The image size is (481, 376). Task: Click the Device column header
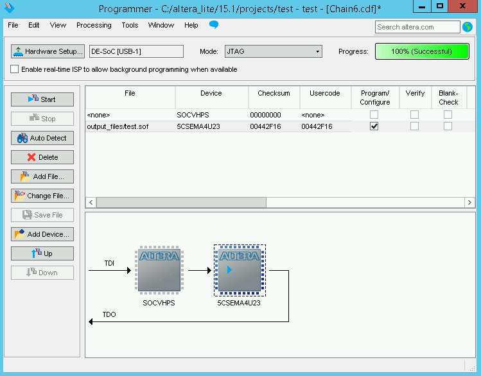pos(211,98)
